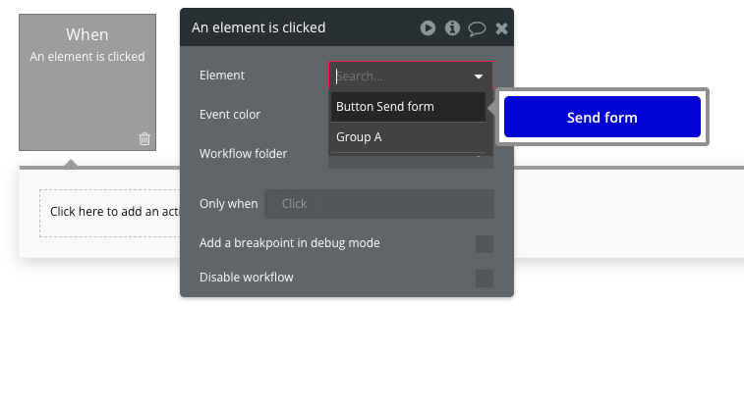Click the Workflow folder label
Image resolution: width=744 pixels, height=408 pixels.
tap(243, 154)
